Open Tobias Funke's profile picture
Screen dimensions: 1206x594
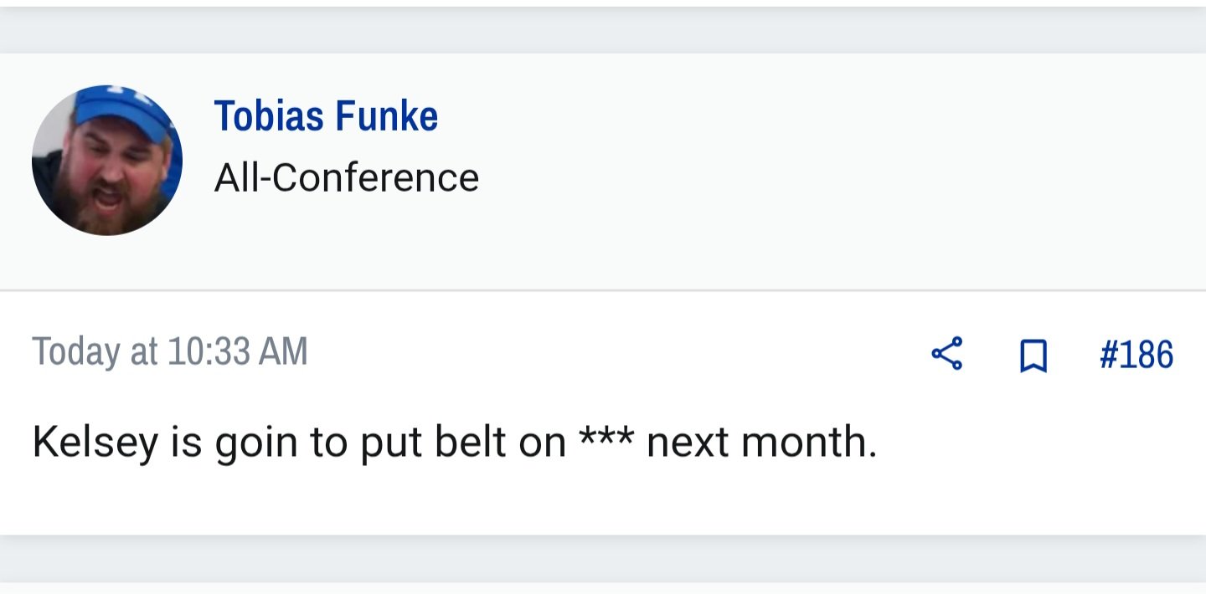(107, 160)
